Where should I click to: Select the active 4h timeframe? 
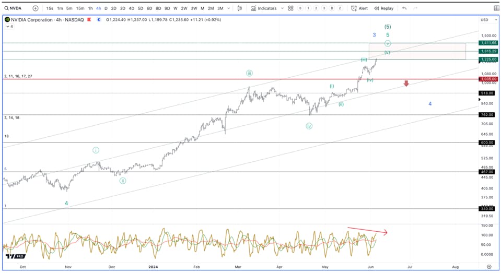(98, 8)
